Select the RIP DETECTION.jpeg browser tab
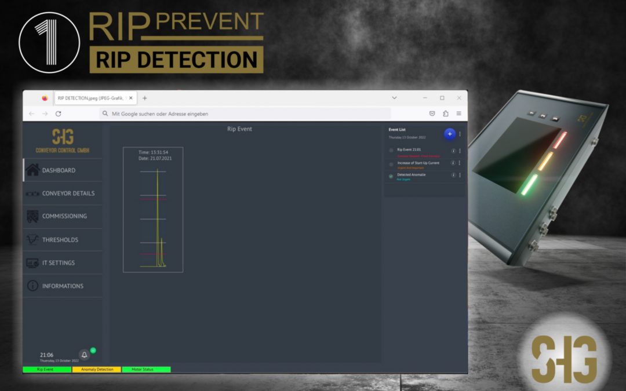This screenshot has width=626, height=391. pyautogui.click(x=96, y=98)
